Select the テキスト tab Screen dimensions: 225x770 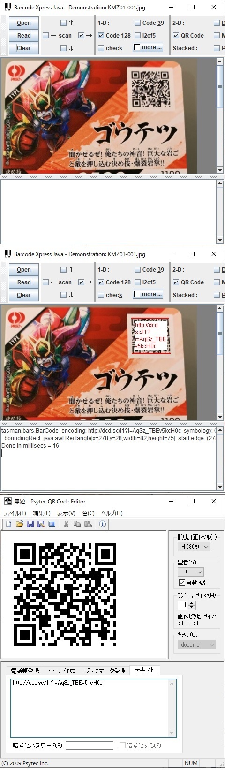click(x=144, y=670)
